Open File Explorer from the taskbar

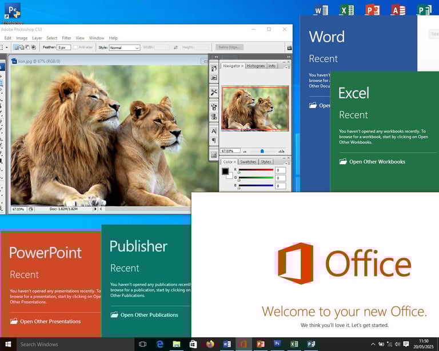pos(177,344)
